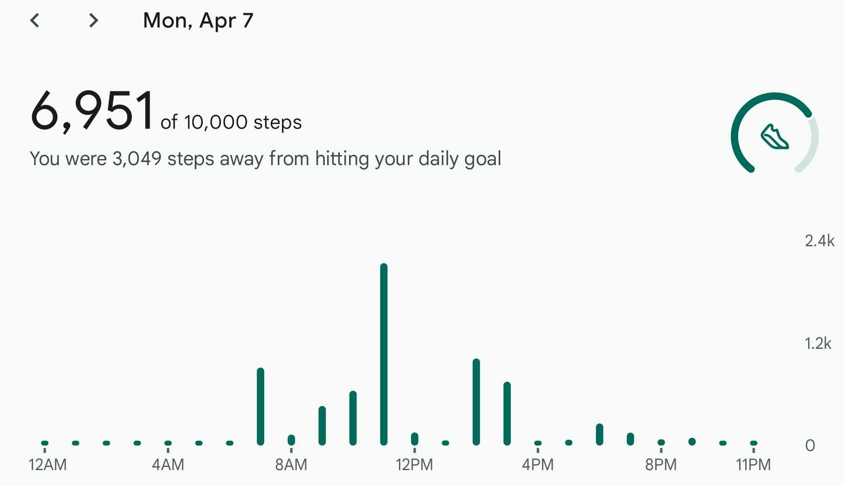
Task: Go to next day with right chevron
Action: point(94,20)
